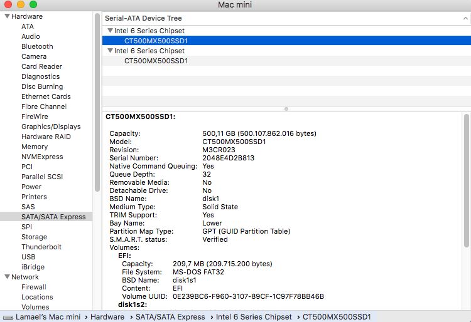Click the pane splitter handle dot

(x=286, y=109)
